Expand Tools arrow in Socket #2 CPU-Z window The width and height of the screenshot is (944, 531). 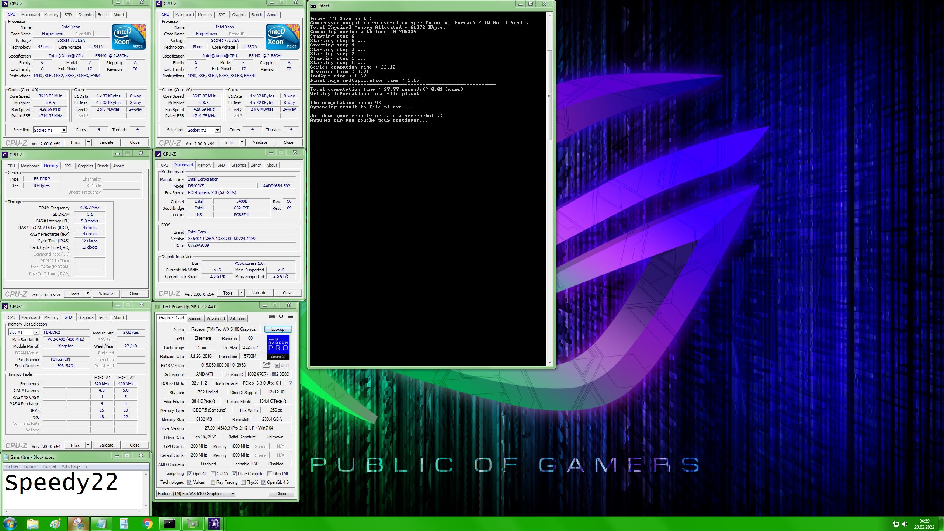coord(242,142)
